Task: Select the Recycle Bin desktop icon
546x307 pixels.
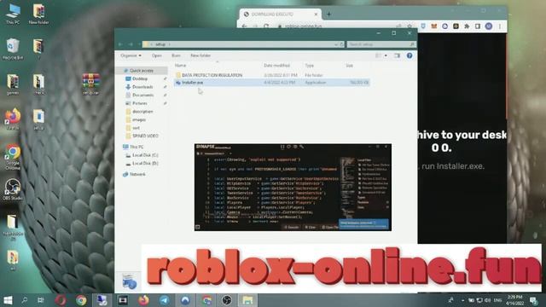Action: pyautogui.click(x=13, y=49)
